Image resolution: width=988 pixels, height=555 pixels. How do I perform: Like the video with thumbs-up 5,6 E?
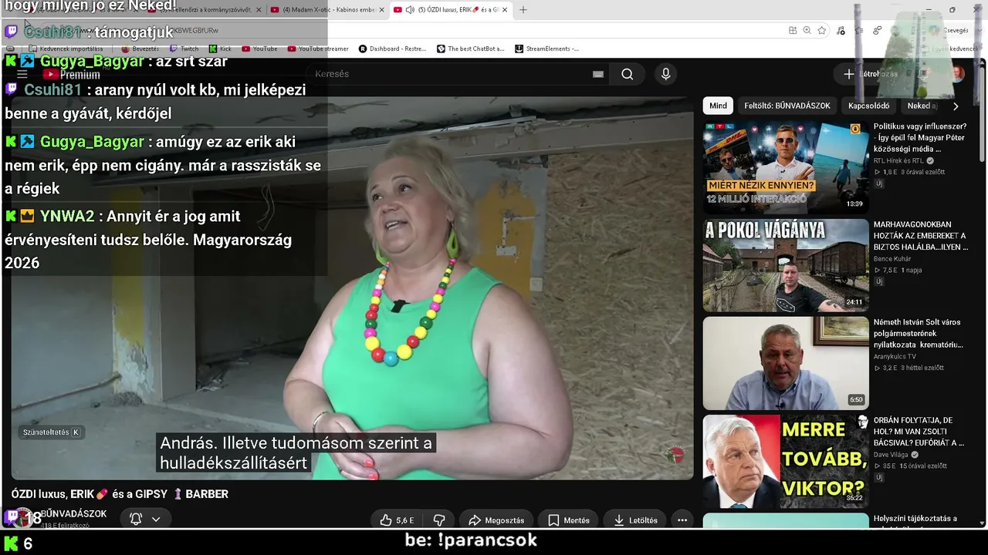tap(398, 520)
